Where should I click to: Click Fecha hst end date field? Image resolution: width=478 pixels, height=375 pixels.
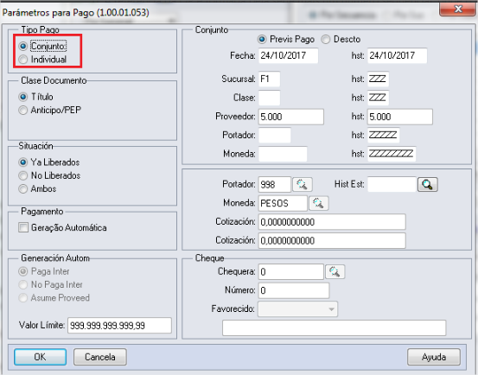coord(397,55)
